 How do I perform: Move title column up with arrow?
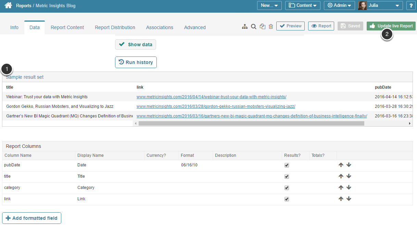click(x=341, y=176)
